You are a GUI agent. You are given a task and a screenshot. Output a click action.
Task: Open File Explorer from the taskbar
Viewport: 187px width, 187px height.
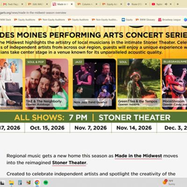12,182
